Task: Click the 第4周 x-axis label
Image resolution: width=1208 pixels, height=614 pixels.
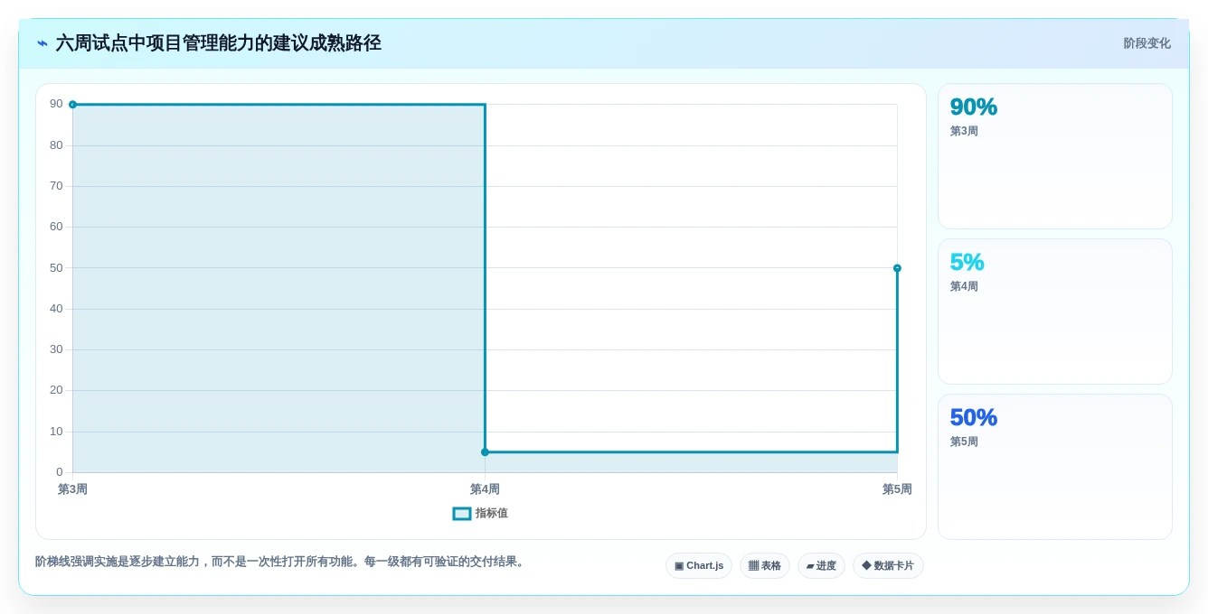Action: point(485,489)
